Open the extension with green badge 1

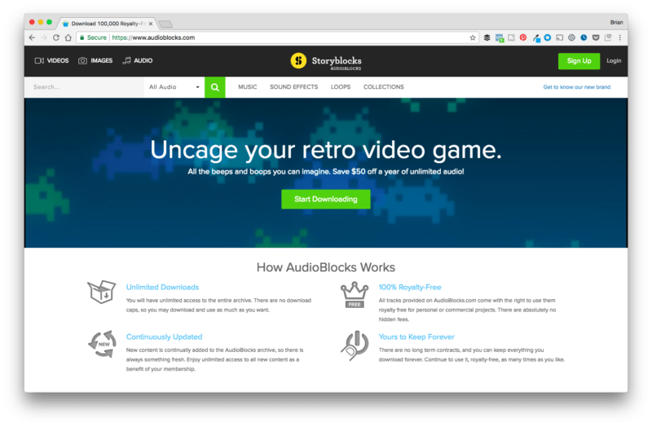click(500, 37)
